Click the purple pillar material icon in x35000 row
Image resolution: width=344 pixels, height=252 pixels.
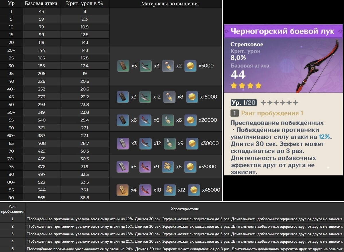(123, 167)
